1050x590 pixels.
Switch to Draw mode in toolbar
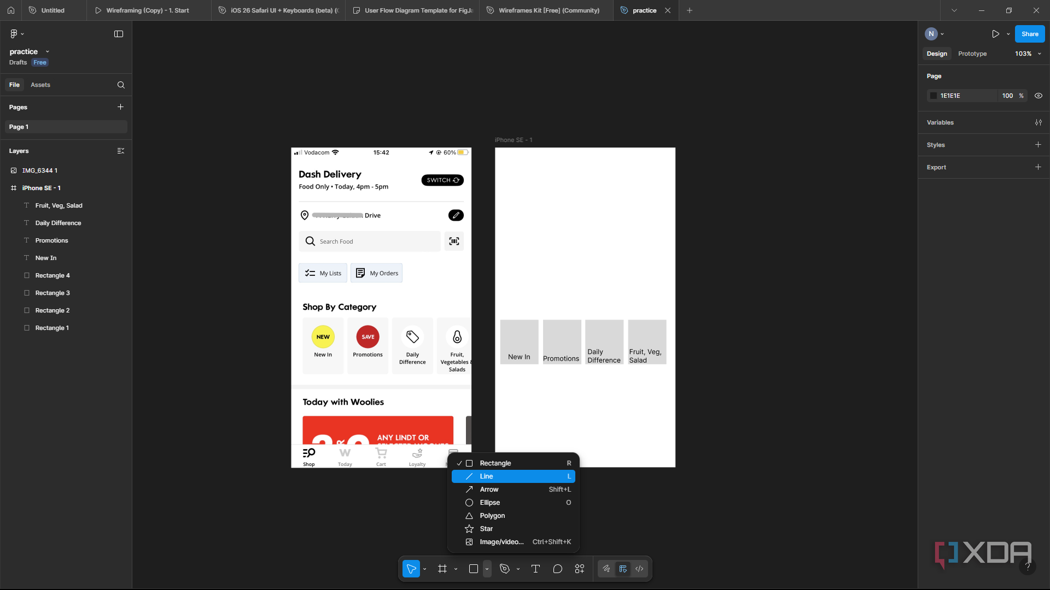[606, 569]
